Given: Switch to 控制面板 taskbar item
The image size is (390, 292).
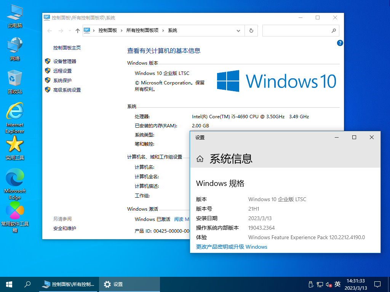Looking at the screenshot, I should point(69,284).
